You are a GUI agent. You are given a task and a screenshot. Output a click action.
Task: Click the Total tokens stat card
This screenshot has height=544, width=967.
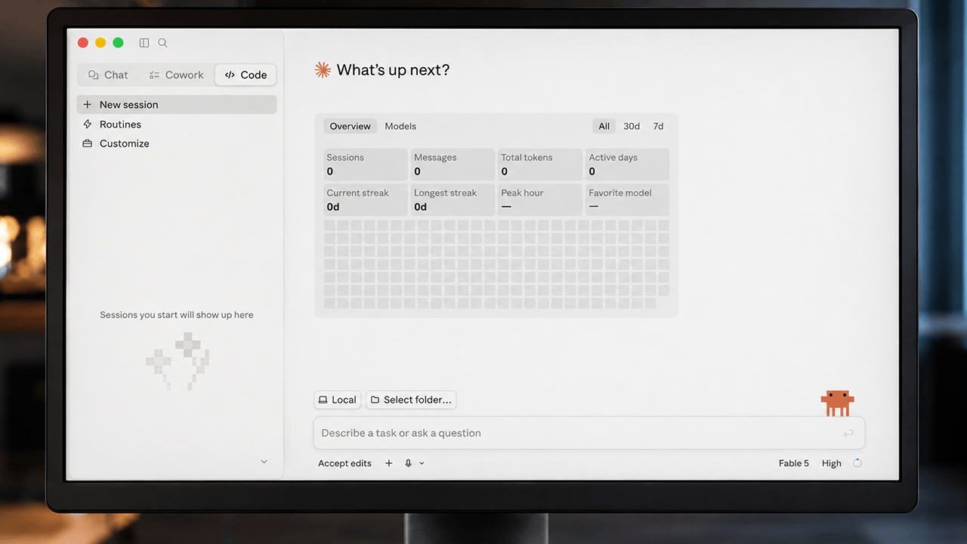(540, 164)
